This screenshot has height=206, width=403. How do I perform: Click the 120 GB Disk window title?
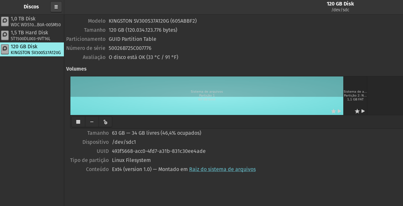(340, 4)
